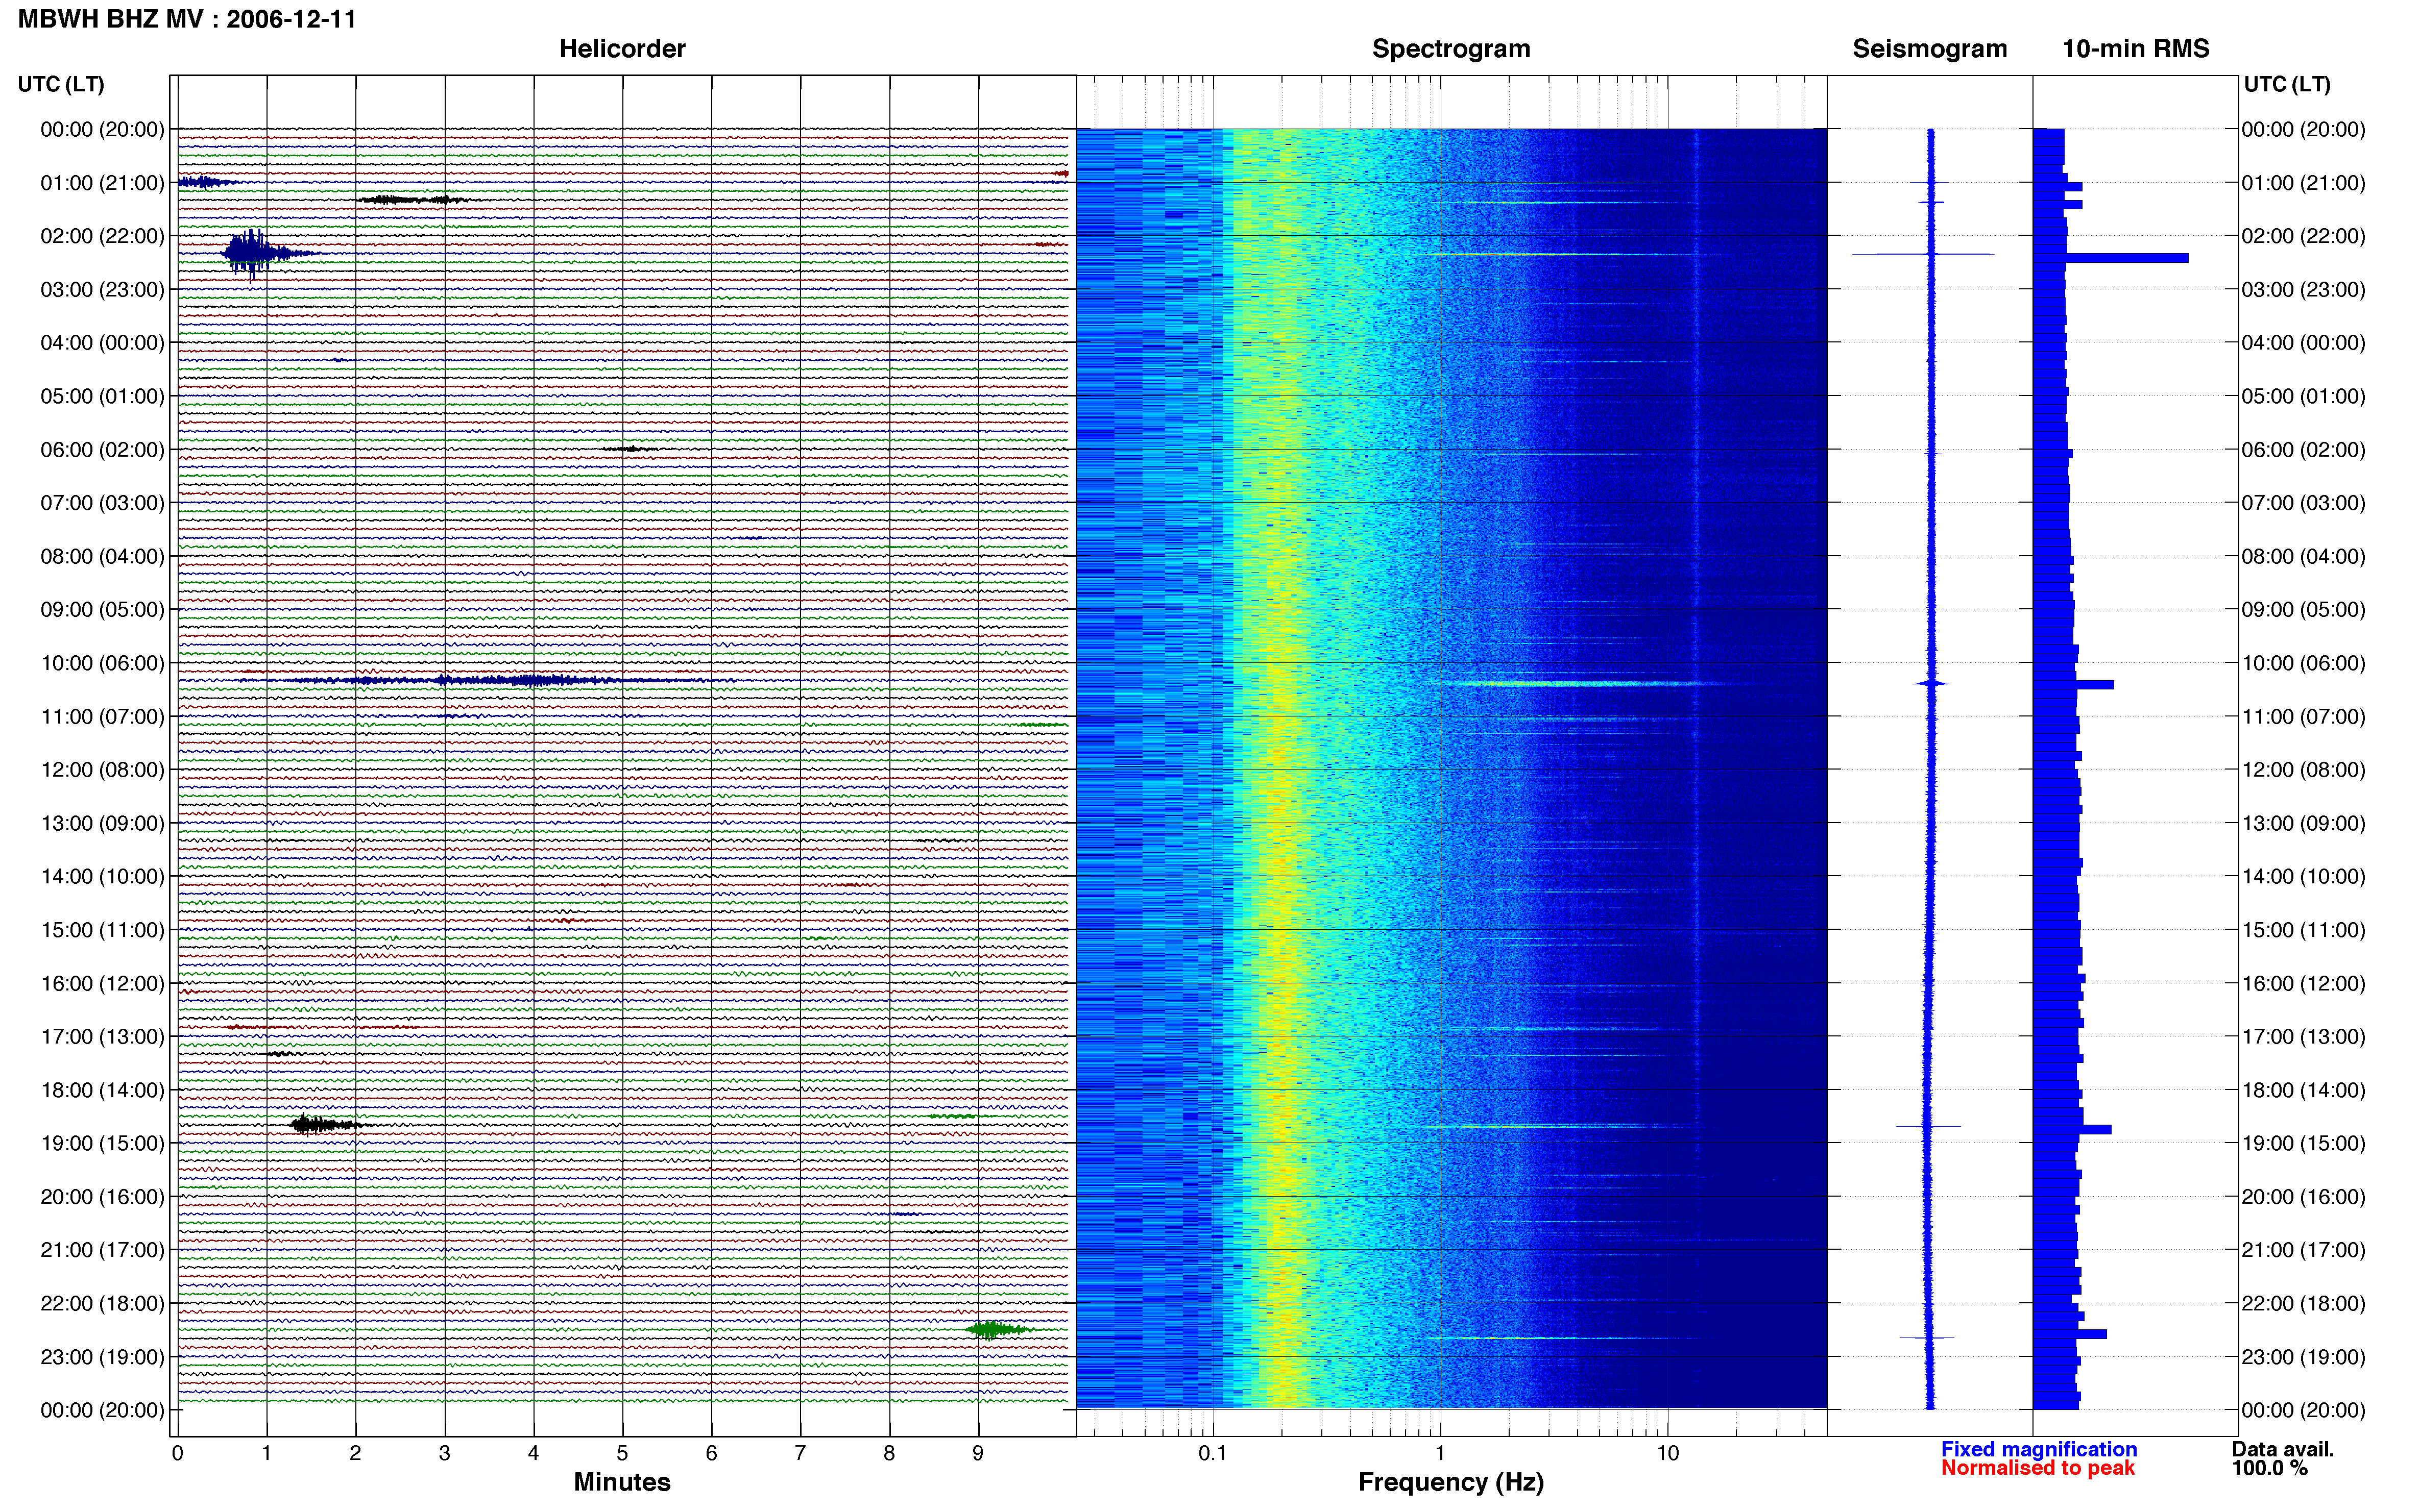Click the RMS peak bar before 19:00
Viewport: 2420px width, 1512px height.
[x=2073, y=1129]
